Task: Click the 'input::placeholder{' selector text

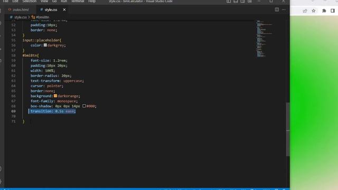Action: [x=42, y=40]
